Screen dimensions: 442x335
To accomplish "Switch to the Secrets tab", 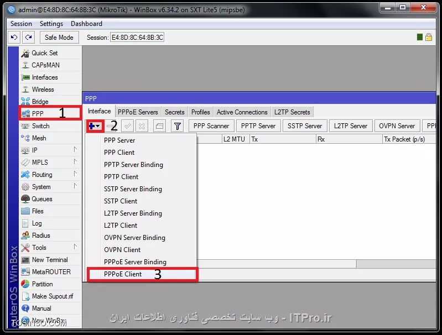I will (174, 112).
